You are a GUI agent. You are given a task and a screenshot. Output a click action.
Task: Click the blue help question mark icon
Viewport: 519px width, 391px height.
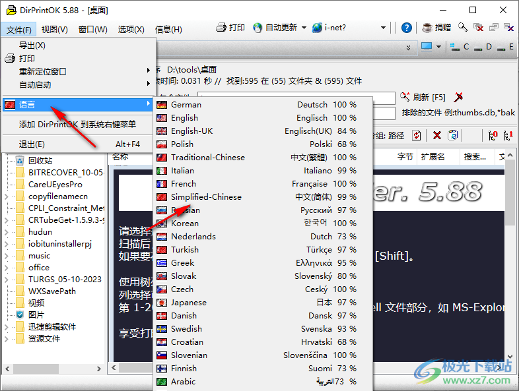point(407,28)
